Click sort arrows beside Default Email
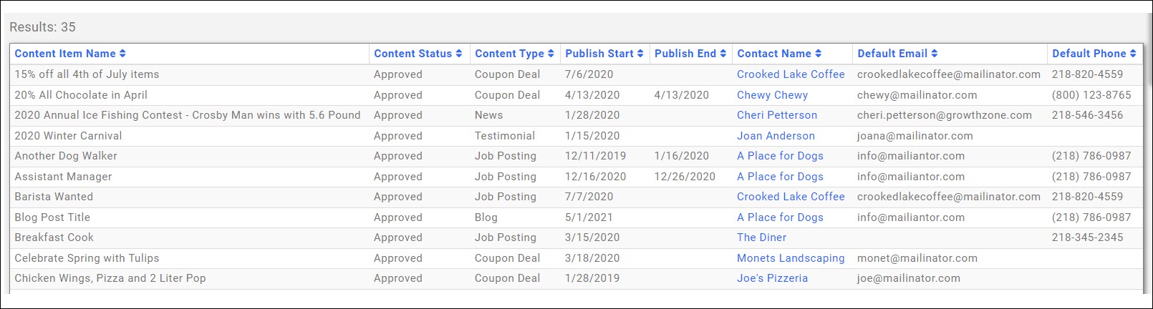This screenshot has height=309, width=1153. point(935,54)
